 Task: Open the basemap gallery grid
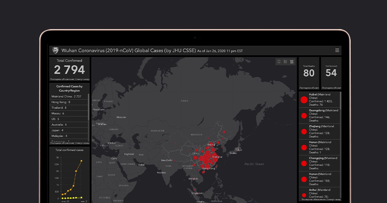pos(292,62)
